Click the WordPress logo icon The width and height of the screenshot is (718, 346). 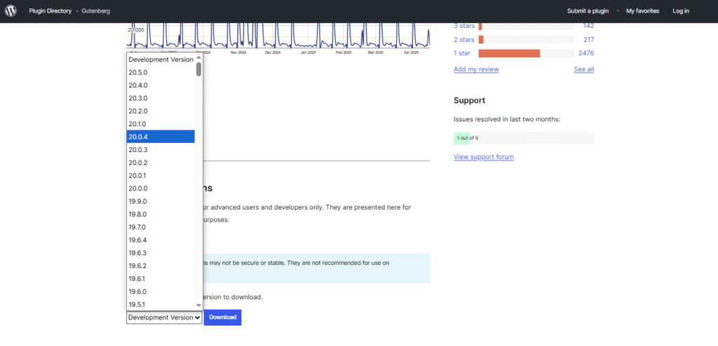click(11, 11)
